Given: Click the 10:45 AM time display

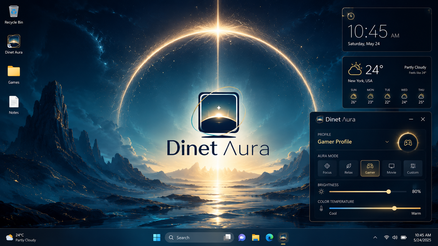Looking at the screenshot, I should [373, 32].
